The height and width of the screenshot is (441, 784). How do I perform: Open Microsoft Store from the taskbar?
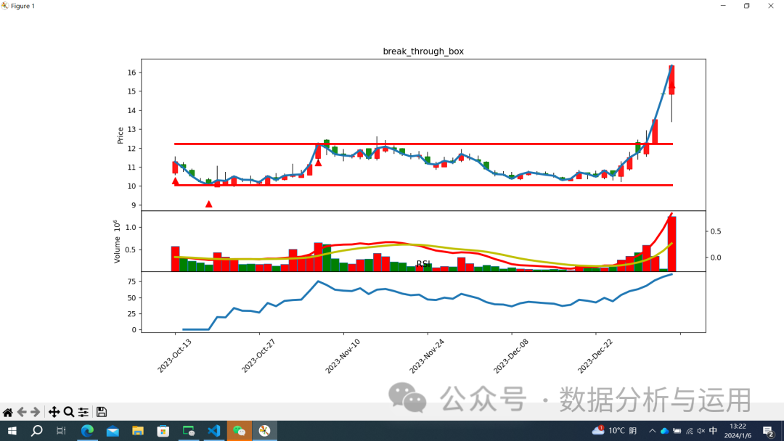pos(163,431)
